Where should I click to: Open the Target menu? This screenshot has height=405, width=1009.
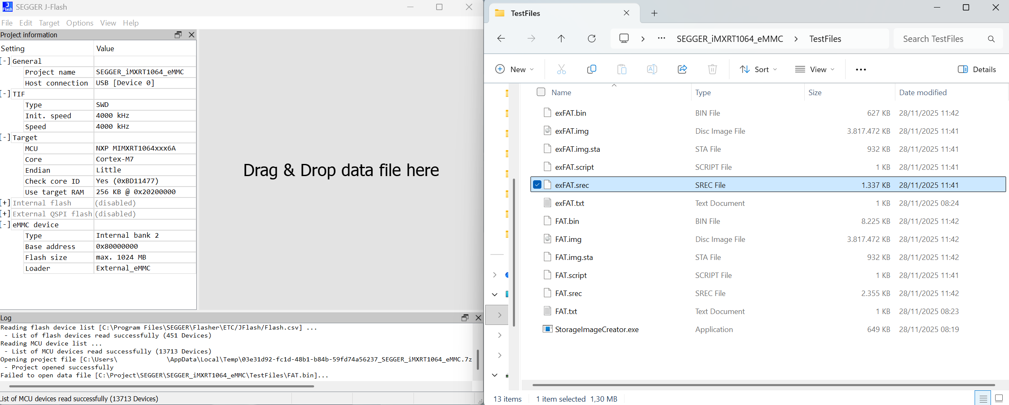[49, 23]
